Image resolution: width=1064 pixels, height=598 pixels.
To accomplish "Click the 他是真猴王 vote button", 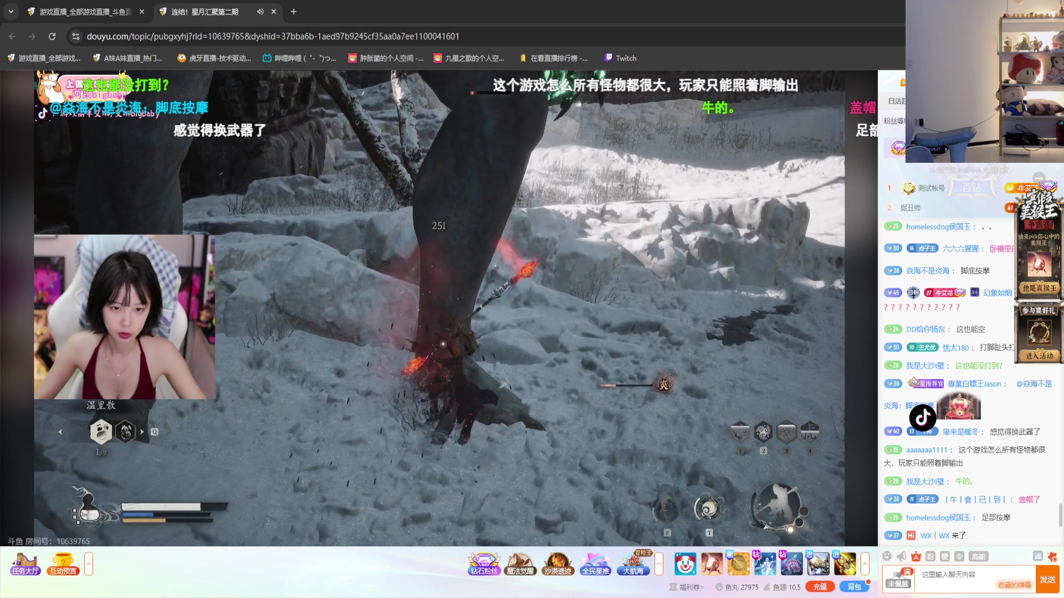I will [1039, 288].
